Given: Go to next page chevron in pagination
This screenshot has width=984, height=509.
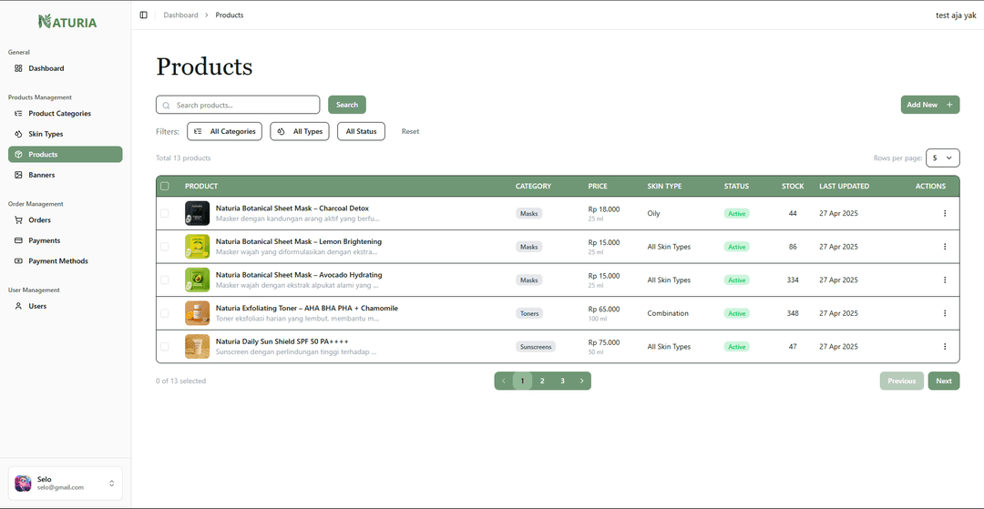Looking at the screenshot, I should (581, 381).
